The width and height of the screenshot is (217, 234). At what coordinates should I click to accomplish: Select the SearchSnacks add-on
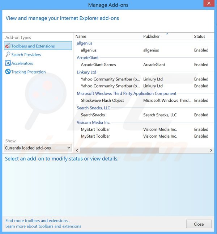point(144,115)
